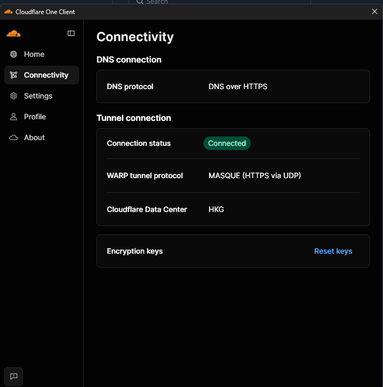This screenshot has width=383, height=387.
Task: Open the Profile section
Action: coord(42,117)
